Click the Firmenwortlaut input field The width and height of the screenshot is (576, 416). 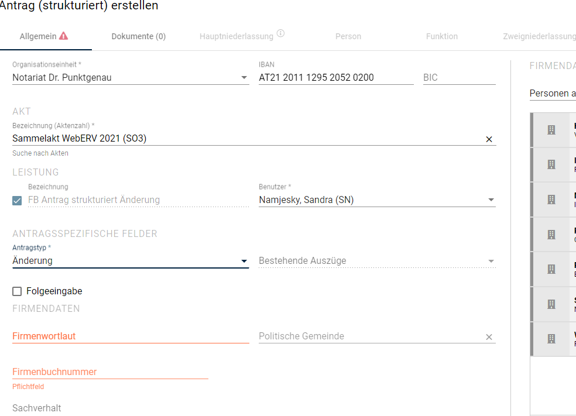[x=131, y=336]
